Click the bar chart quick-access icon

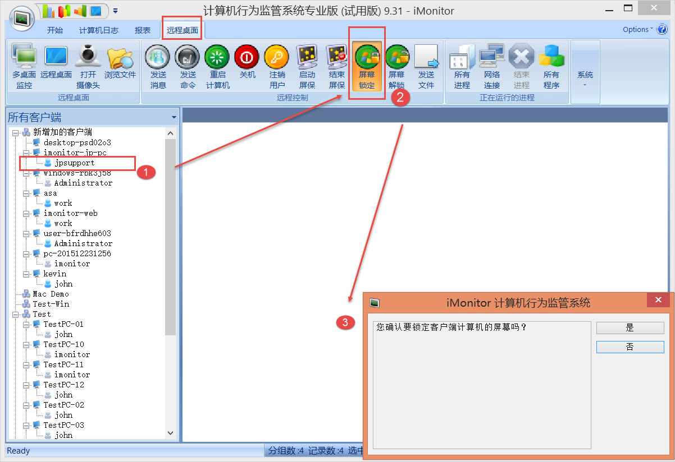coord(49,10)
